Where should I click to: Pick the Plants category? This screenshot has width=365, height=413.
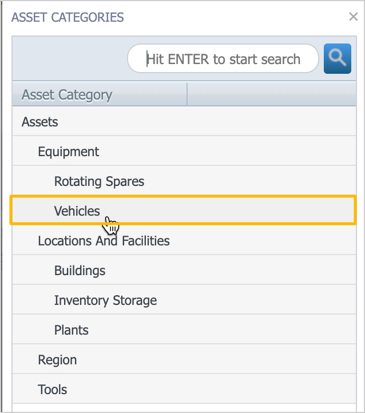point(72,330)
